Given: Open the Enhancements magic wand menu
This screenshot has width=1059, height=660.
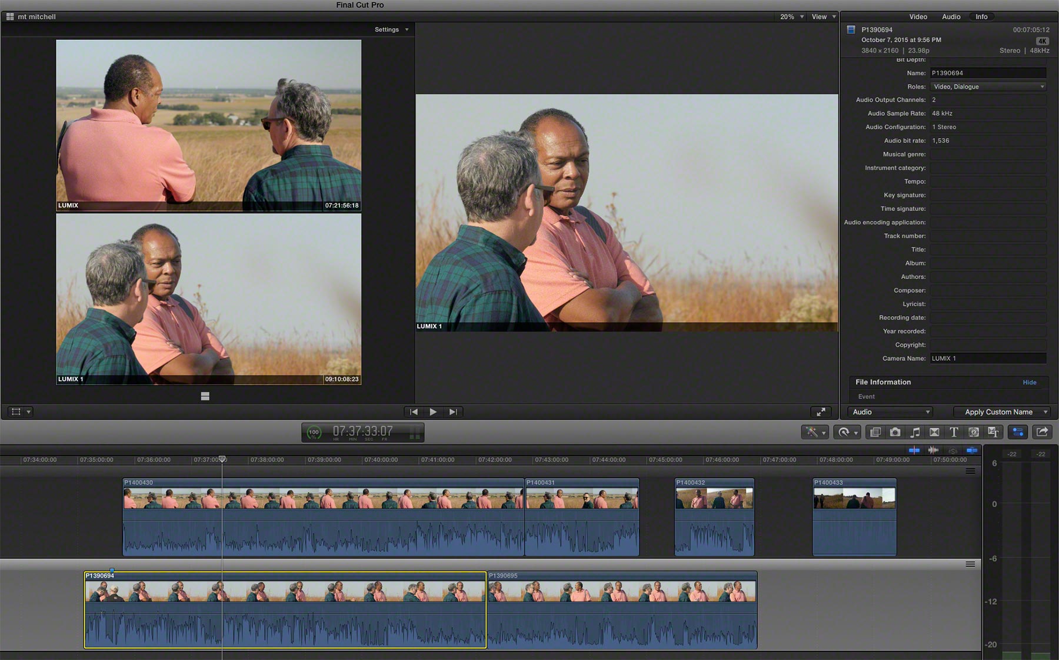Looking at the screenshot, I should 815,433.
